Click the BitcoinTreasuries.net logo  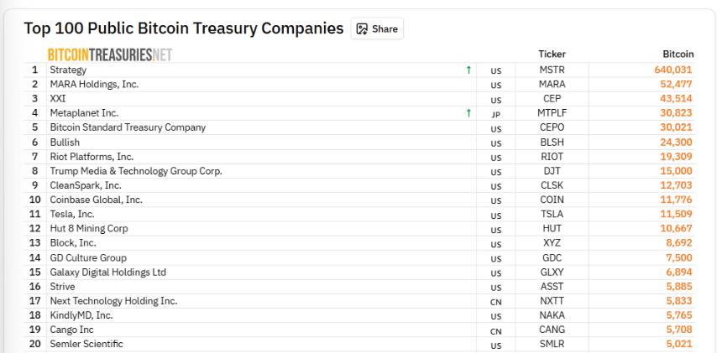109,55
